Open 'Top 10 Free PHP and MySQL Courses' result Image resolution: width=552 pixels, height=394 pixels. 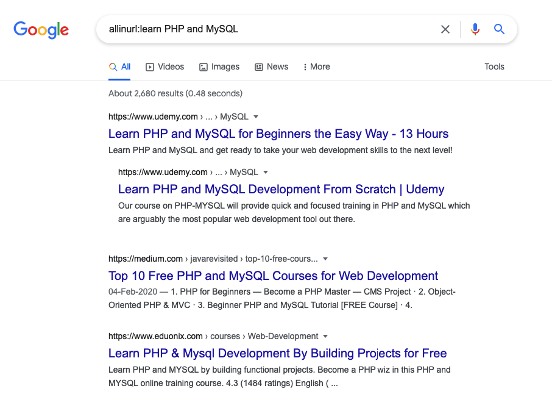click(x=273, y=276)
